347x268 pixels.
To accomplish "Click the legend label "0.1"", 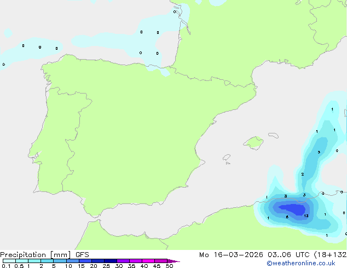I will click(6, 266).
